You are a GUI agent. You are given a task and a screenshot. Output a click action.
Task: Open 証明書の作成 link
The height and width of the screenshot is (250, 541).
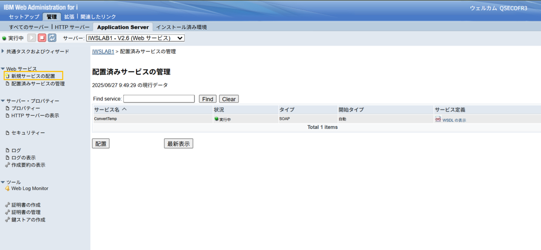tap(26, 205)
